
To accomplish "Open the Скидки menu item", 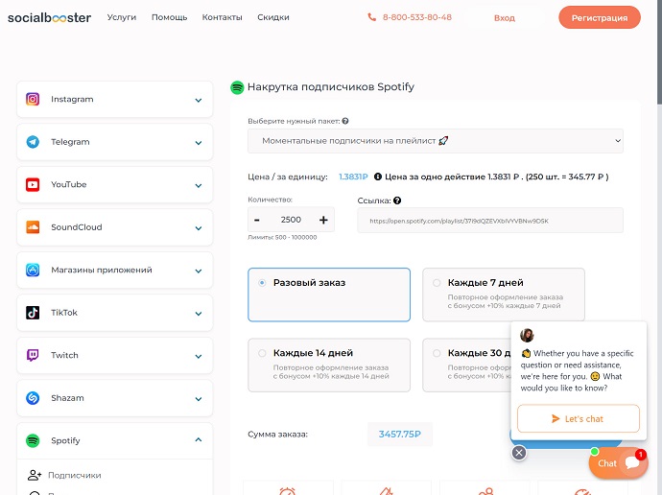I will (x=273, y=17).
